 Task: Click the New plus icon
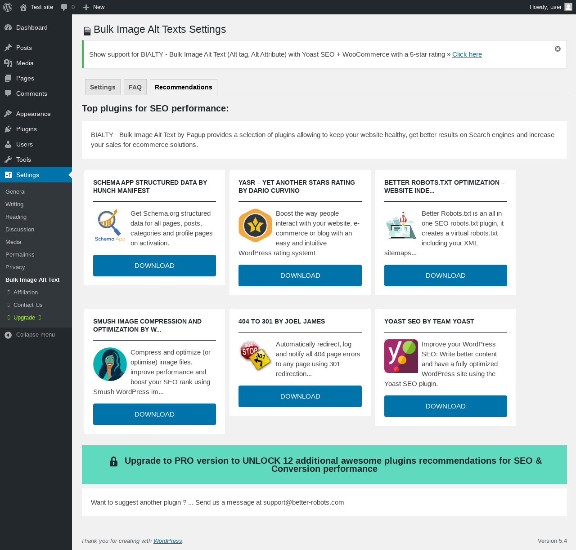click(x=86, y=7)
